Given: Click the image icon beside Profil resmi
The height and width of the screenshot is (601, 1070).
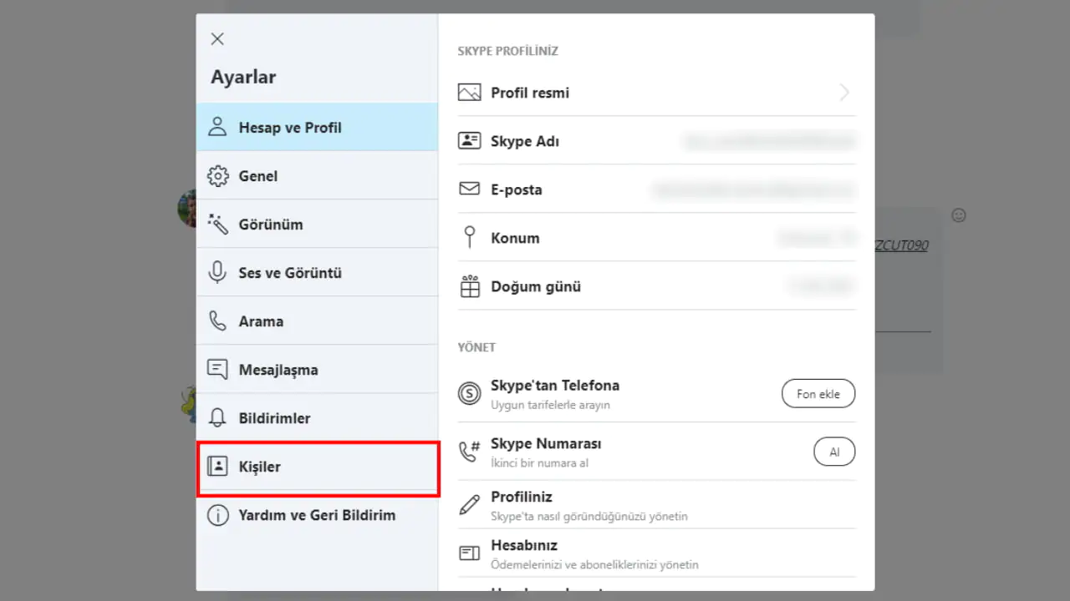Looking at the screenshot, I should pos(469,92).
